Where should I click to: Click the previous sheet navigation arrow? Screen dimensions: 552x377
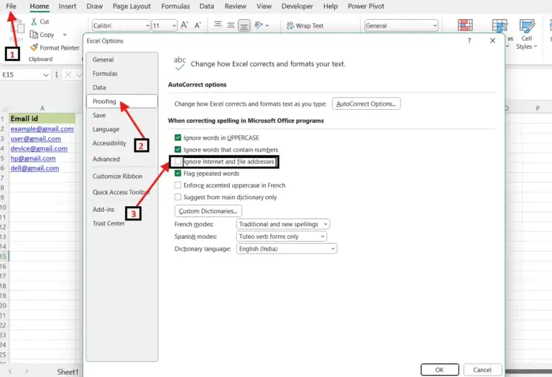[x=10, y=371]
